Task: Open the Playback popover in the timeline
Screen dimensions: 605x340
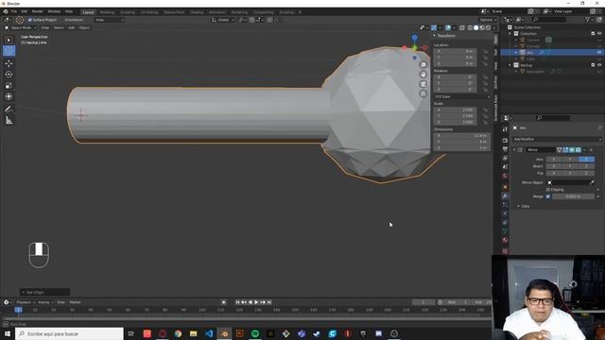Action: (x=26, y=302)
